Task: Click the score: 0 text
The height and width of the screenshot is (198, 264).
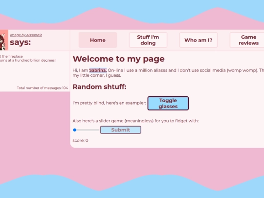Action: point(80,140)
